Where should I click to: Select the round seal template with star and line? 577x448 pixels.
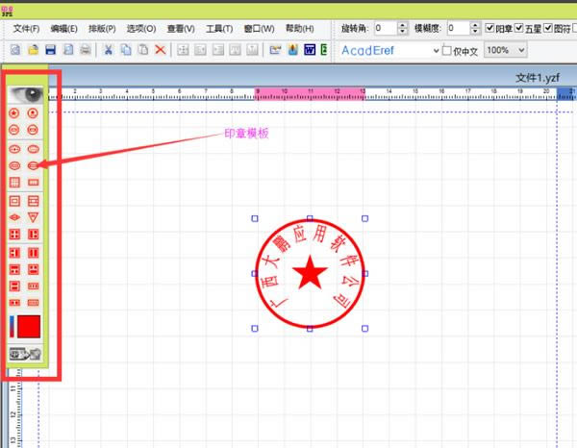[x=33, y=112]
